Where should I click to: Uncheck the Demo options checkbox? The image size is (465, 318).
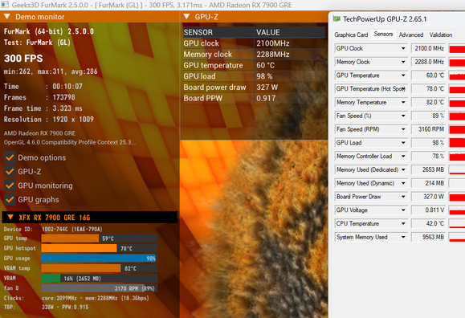pos(10,157)
